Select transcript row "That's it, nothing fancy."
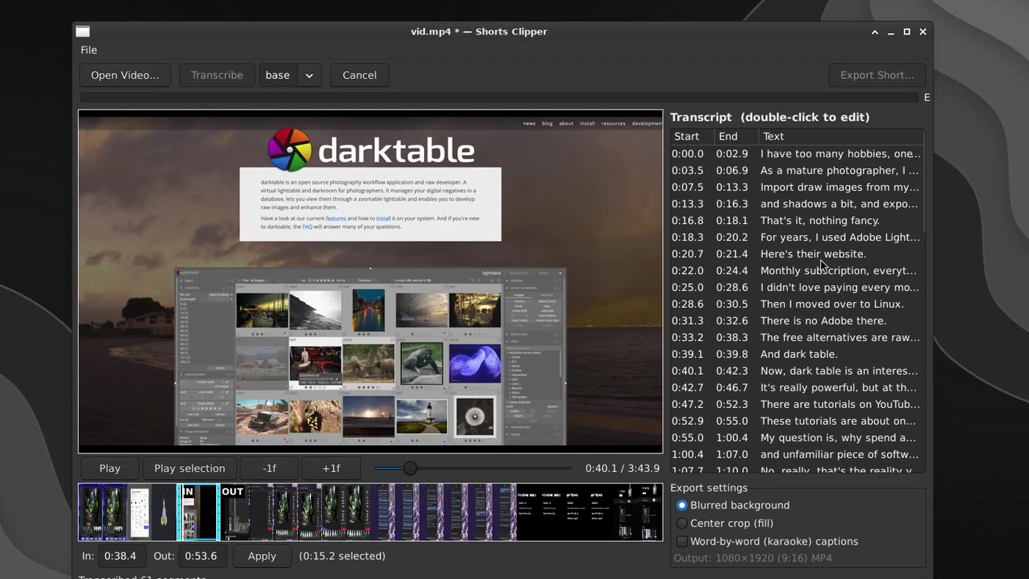The width and height of the screenshot is (1029, 579). tap(796, 220)
